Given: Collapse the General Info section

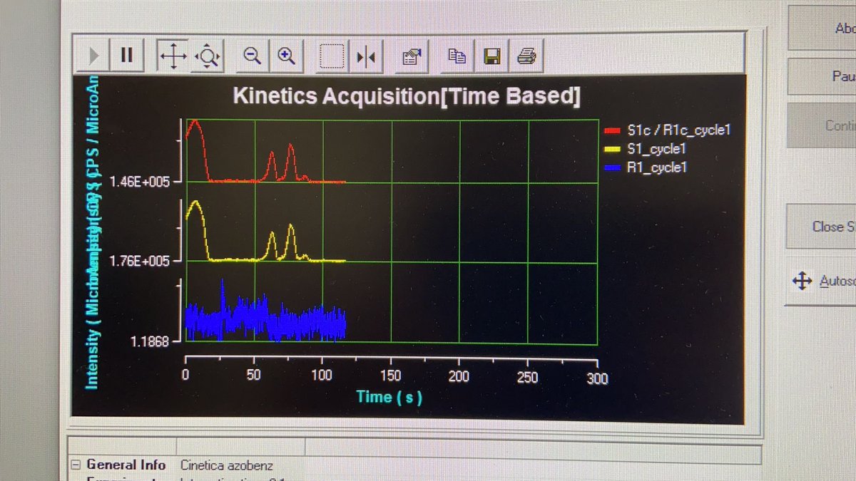Looking at the screenshot, I should (x=76, y=465).
